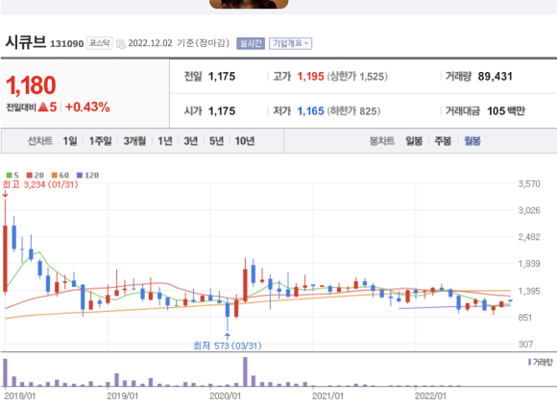
Task: Click the 실시간 button
Action: coord(251,43)
